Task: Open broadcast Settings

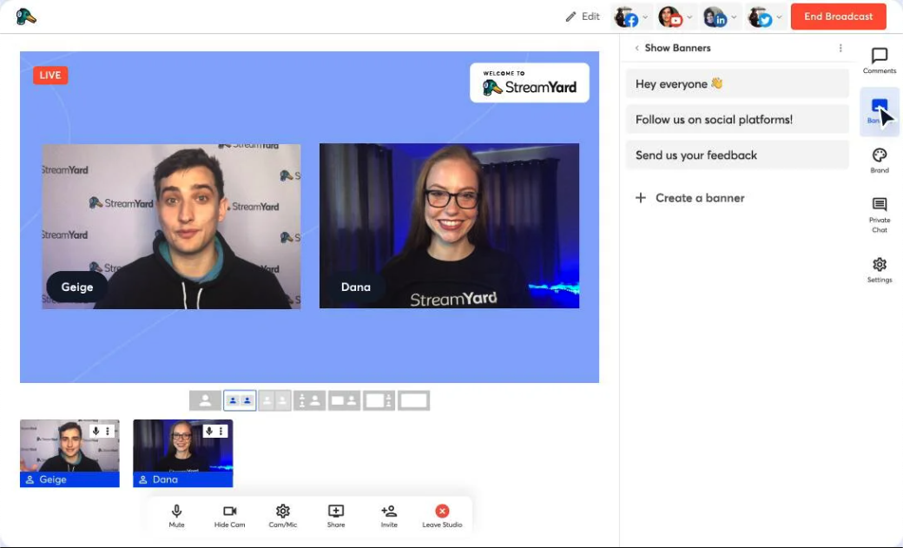Action: pyautogui.click(x=879, y=269)
